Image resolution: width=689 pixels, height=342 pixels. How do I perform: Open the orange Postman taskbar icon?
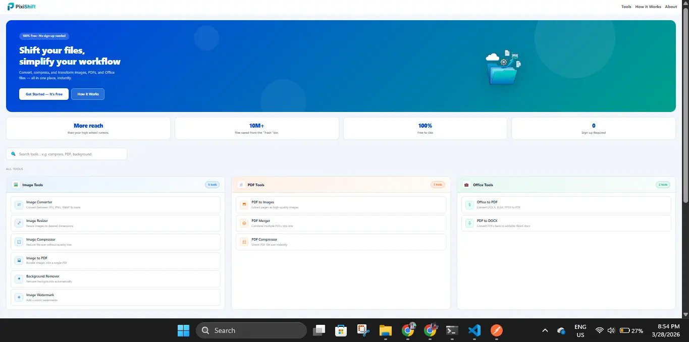[497, 330]
